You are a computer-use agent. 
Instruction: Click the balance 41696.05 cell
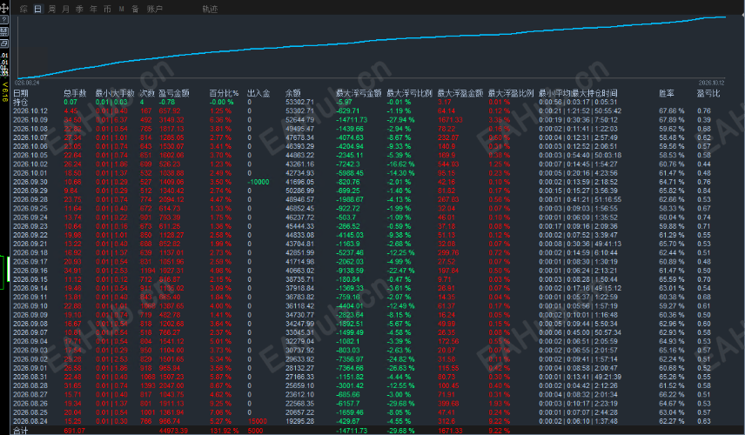[299, 182]
